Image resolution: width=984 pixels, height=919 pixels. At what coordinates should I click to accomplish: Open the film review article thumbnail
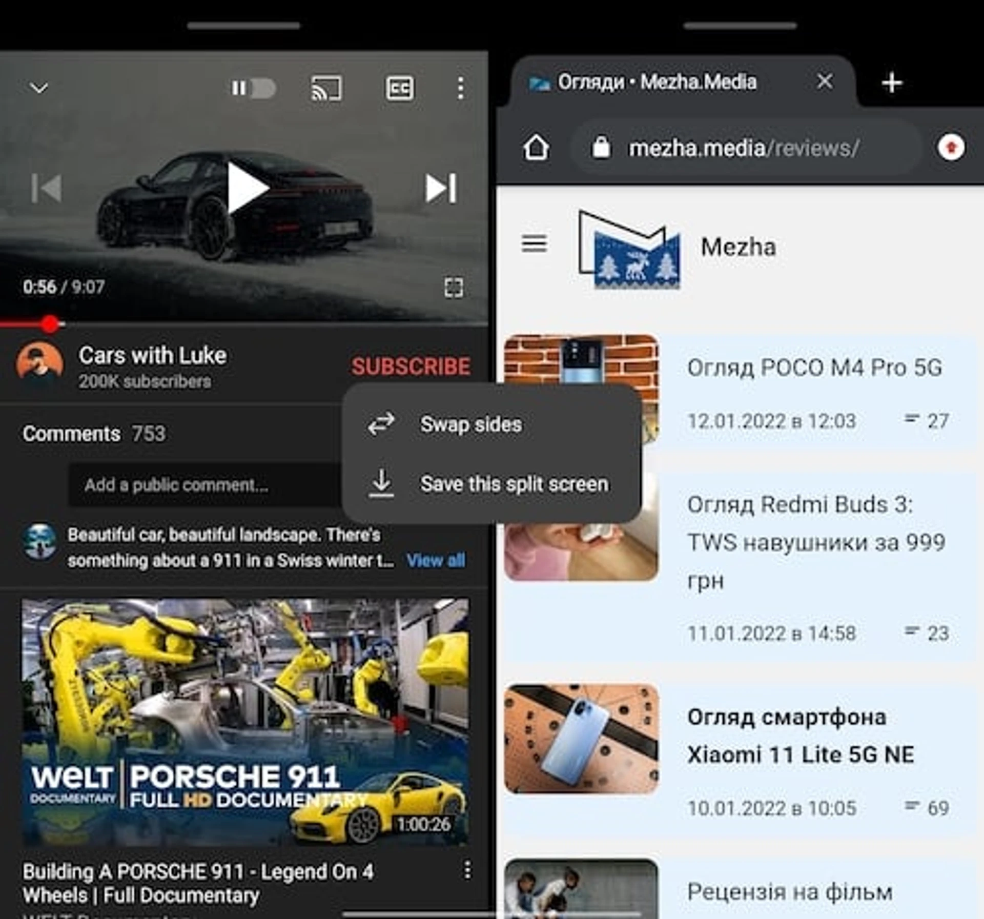[581, 889]
